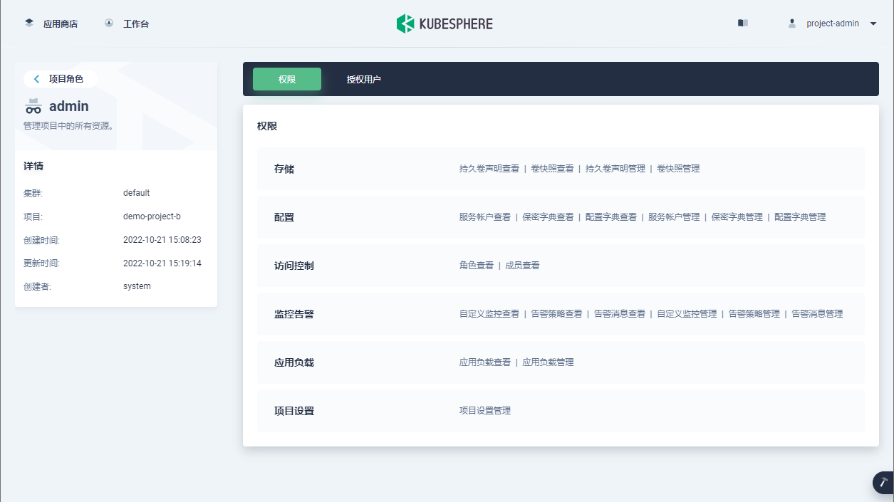The image size is (894, 502).
Task: Click creation time 2022-10-21 15:08:23
Action: pyautogui.click(x=162, y=240)
